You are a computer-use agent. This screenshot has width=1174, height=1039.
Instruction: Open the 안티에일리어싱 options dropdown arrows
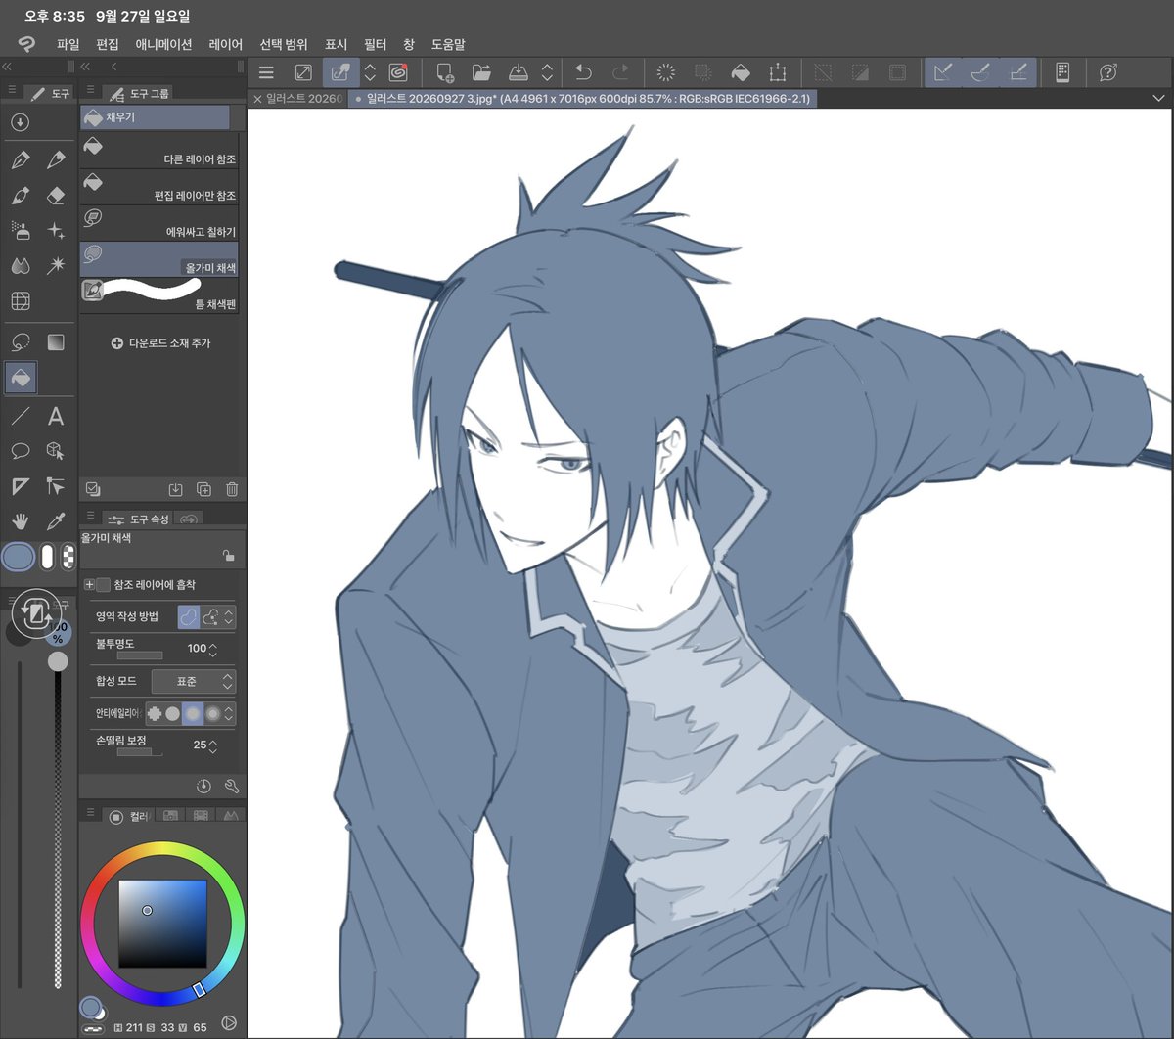click(x=229, y=714)
